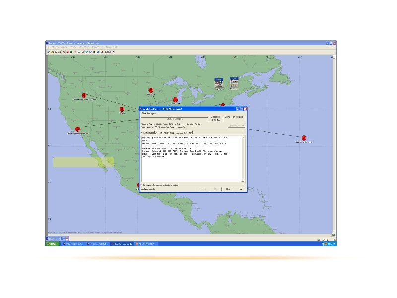Viewport: 397px width, 298px height.
Task: Switch to the PowerPoint taskbar item
Action: 145,244
